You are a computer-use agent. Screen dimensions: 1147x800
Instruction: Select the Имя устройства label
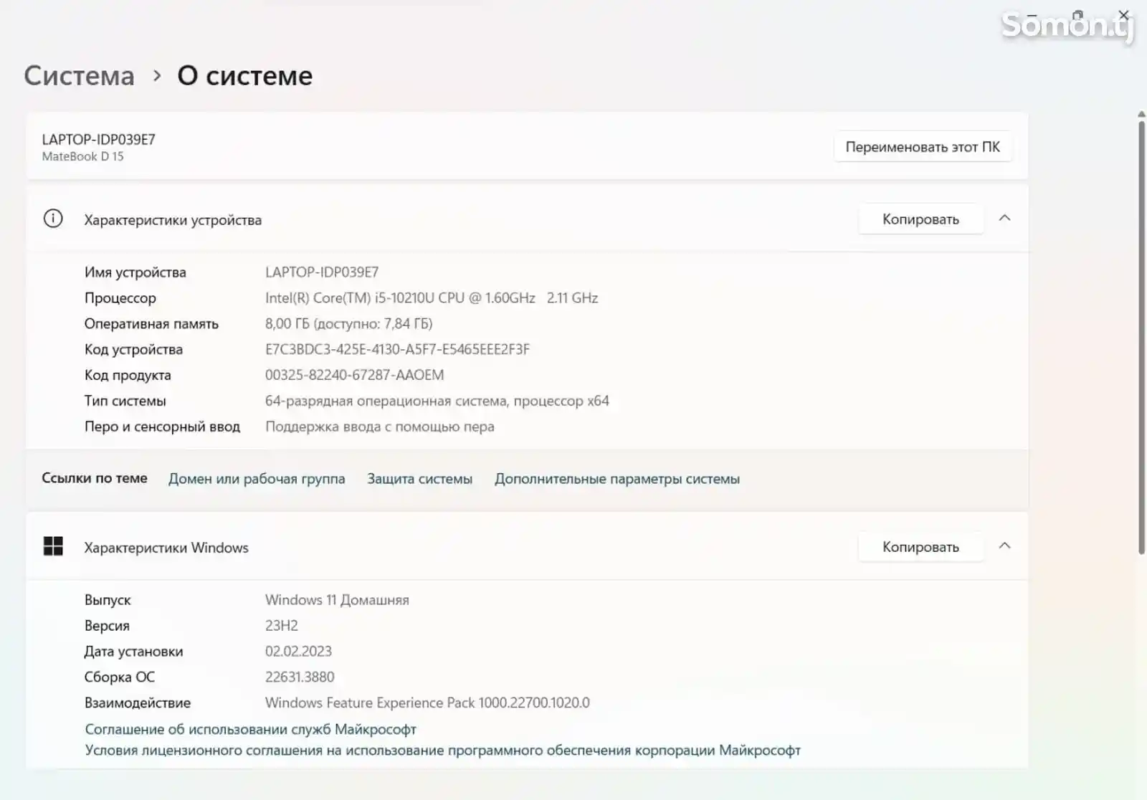coord(135,272)
